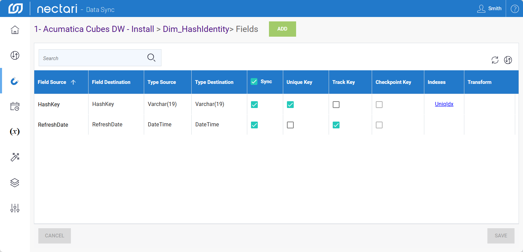Open the Home icon in sidebar
The width and height of the screenshot is (523, 252).
point(15,30)
